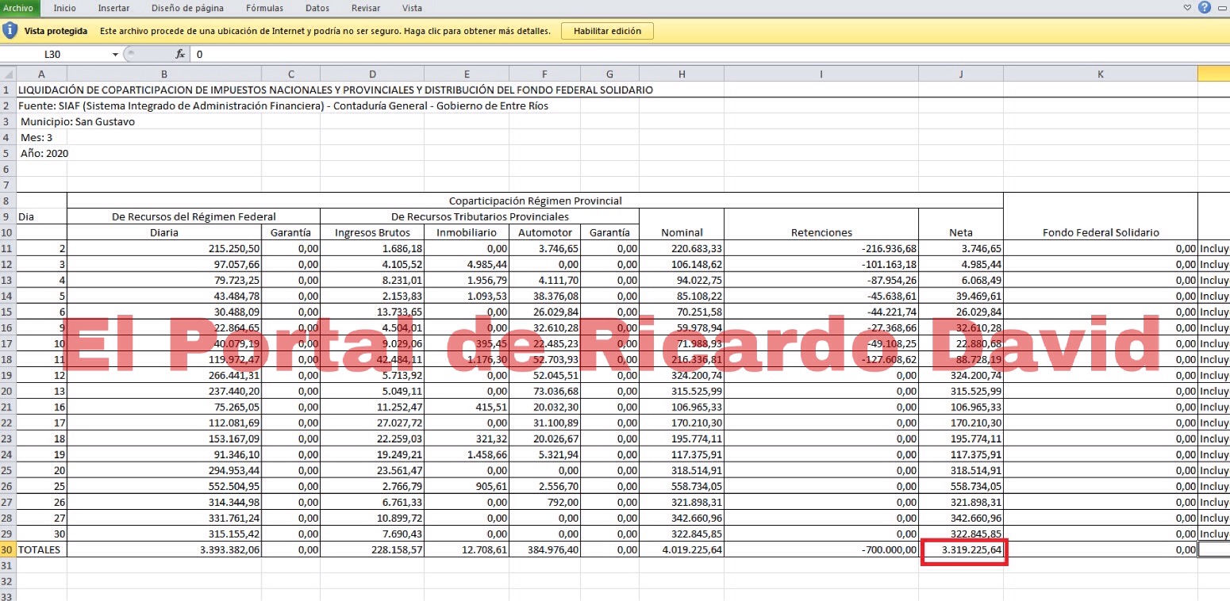Viewport: 1230px width, 601px height.
Task: Click the blue Help question mark icon
Action: pos(1204,8)
